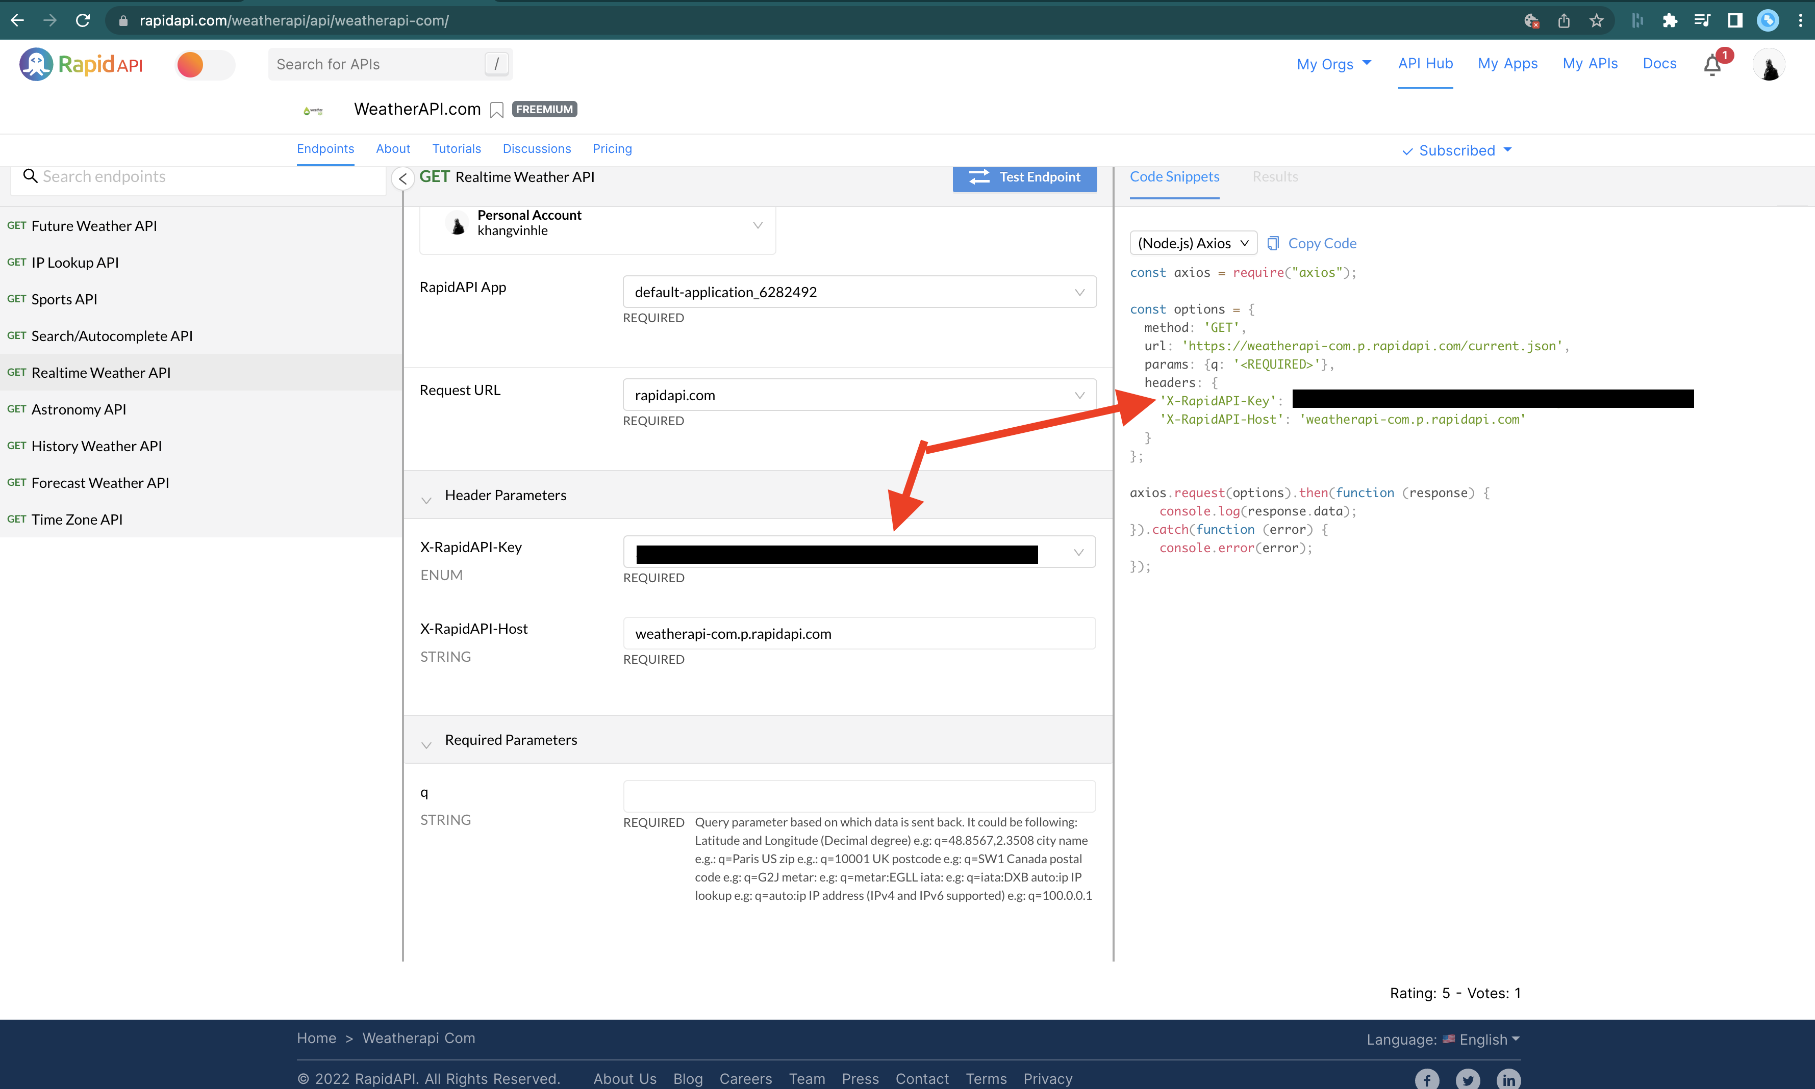Go to API Hub
This screenshot has height=1089, width=1815.
click(1425, 64)
